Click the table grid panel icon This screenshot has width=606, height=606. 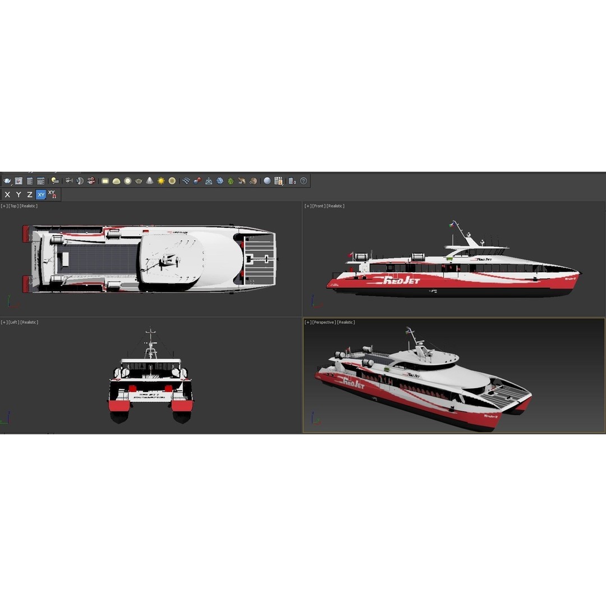pyautogui.click(x=41, y=181)
